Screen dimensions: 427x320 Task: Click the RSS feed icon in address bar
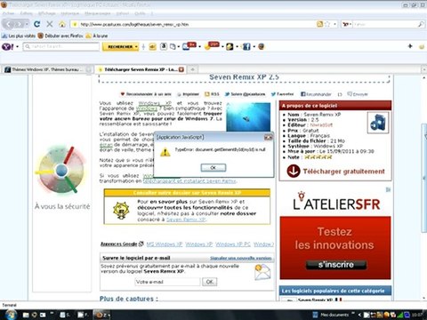coord(319,24)
